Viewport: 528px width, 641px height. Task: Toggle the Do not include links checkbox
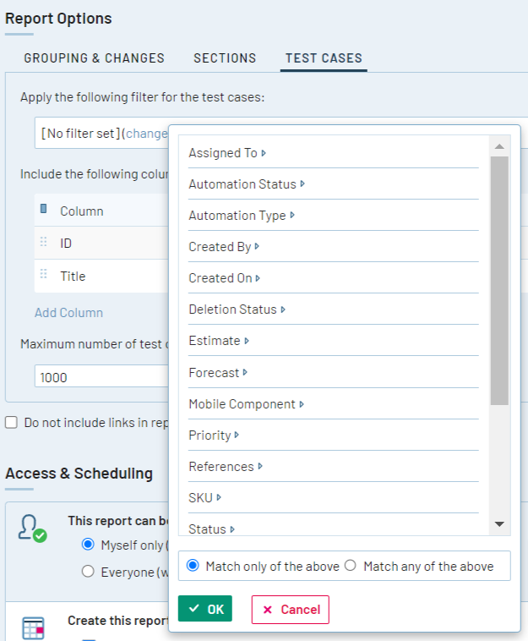coord(11,422)
